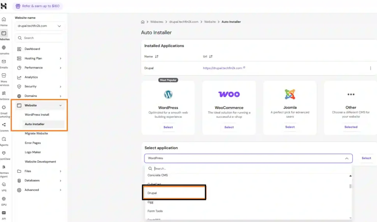Open the Websites icon in left rail

click(4, 34)
